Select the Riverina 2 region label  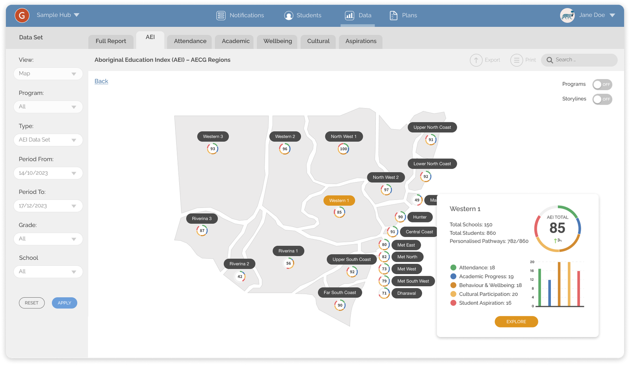tap(239, 264)
